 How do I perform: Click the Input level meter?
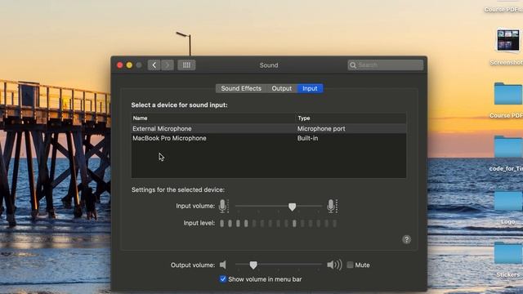pos(278,223)
